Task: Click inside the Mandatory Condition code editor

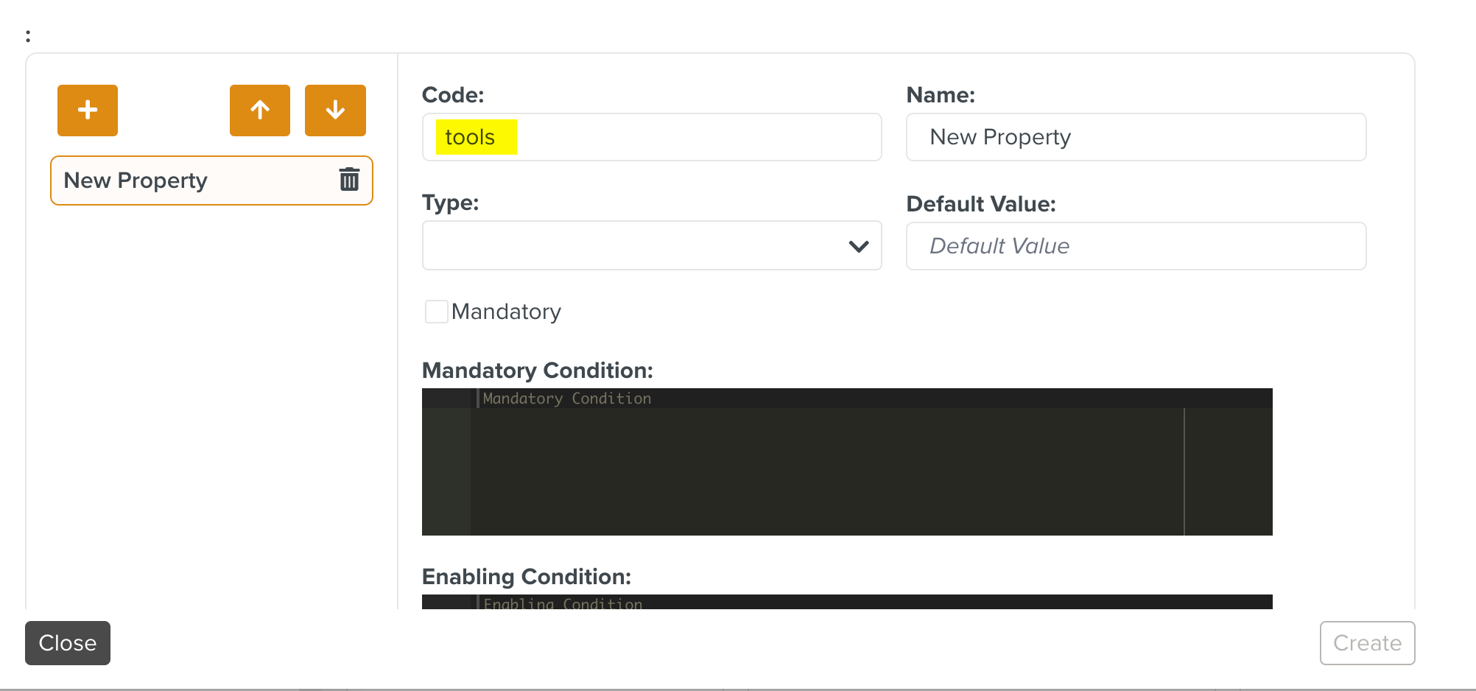Action: pos(825,464)
